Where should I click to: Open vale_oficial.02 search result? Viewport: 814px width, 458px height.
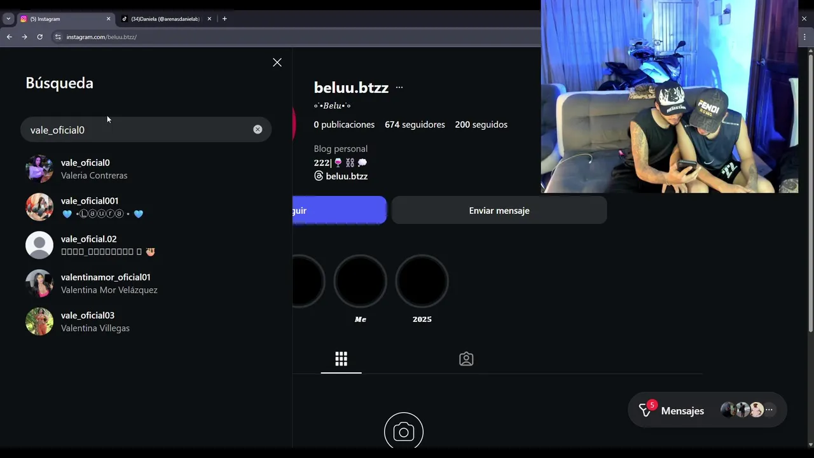pos(146,246)
